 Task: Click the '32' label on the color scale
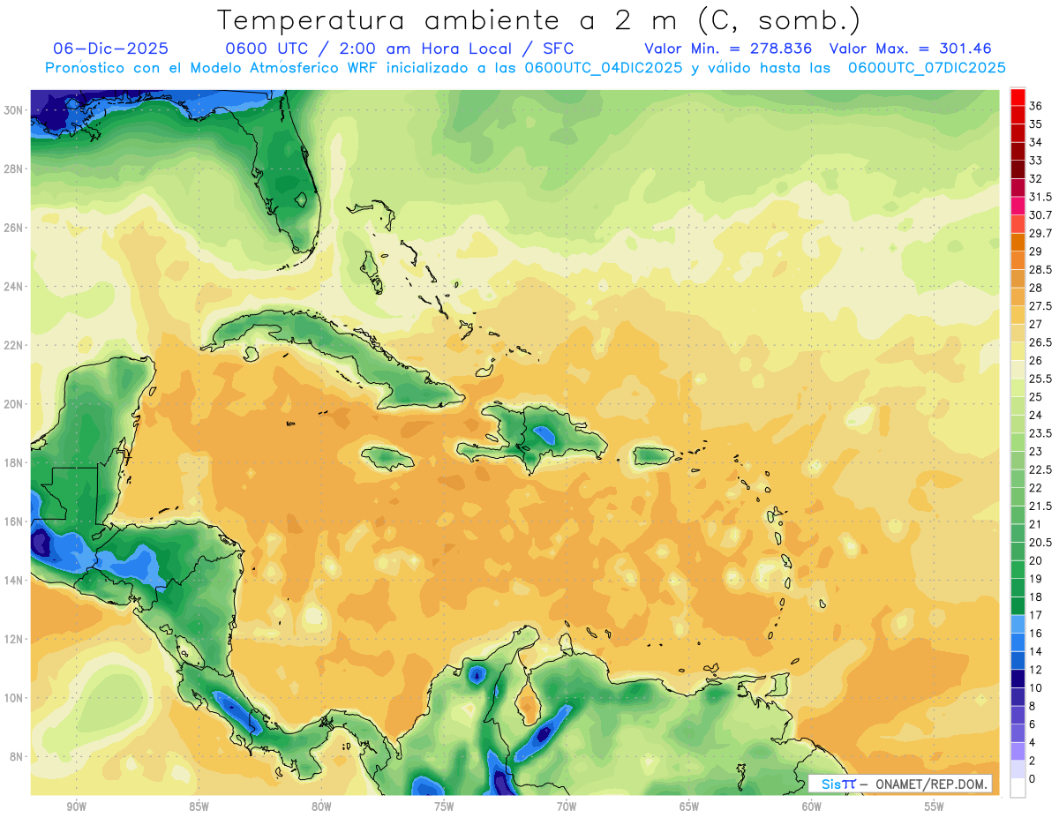[x=1036, y=179]
